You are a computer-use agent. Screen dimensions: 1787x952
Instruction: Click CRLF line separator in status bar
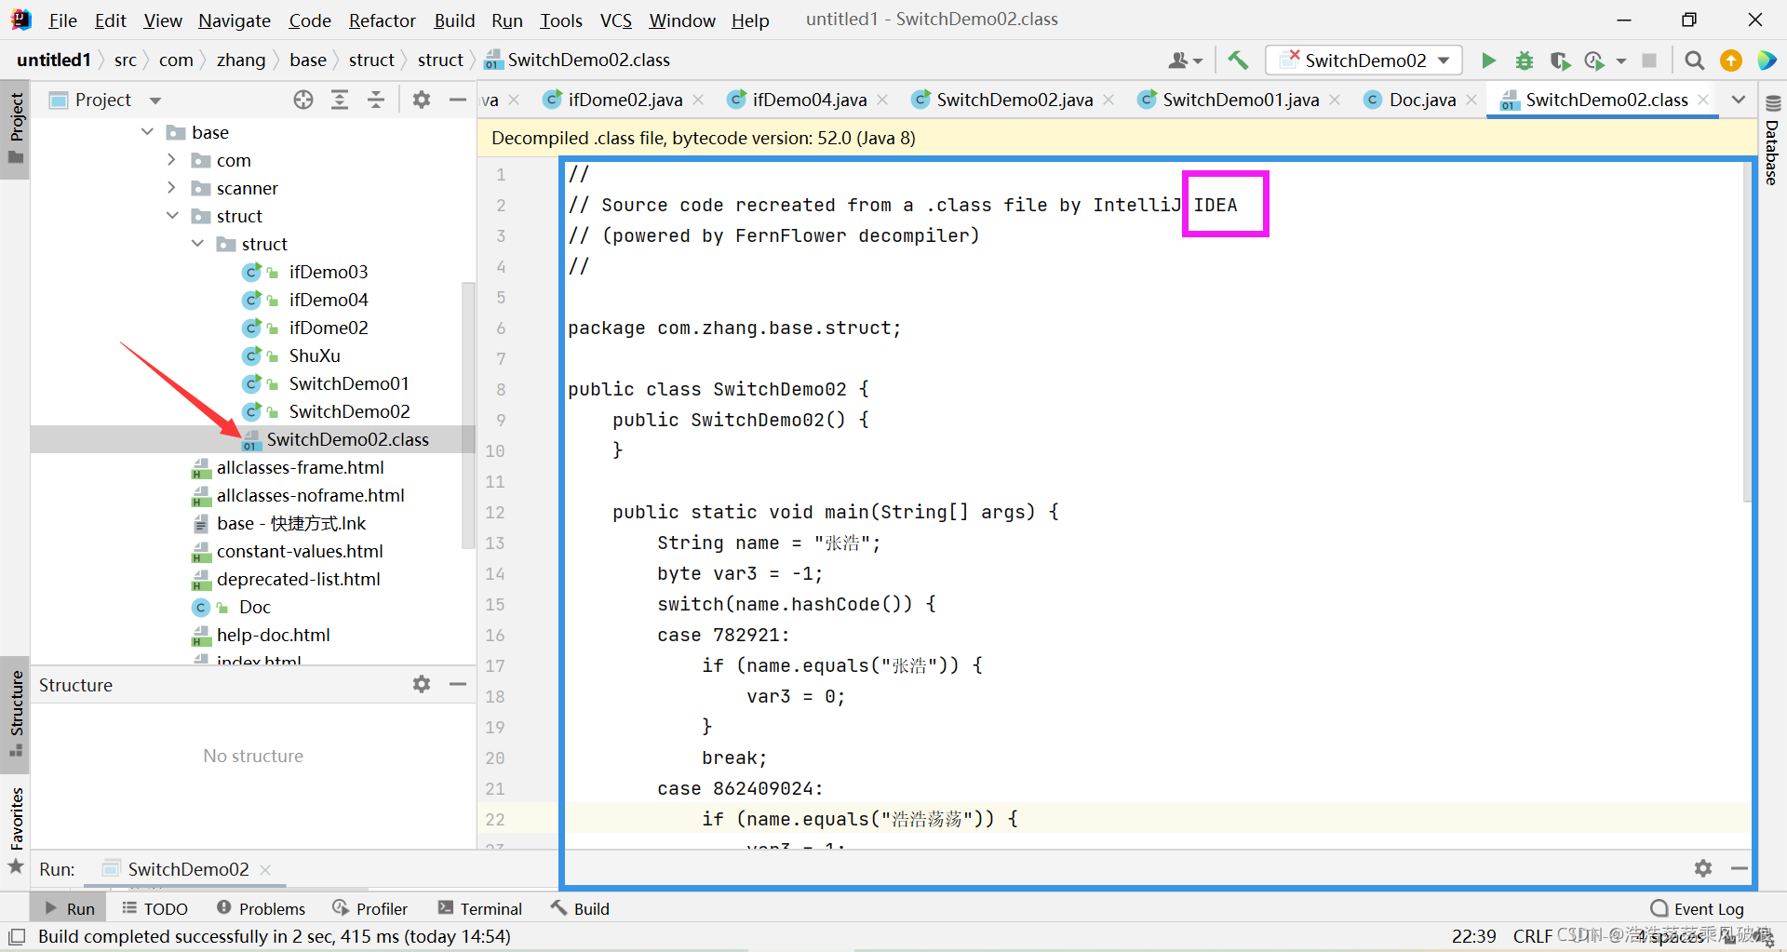(x=1532, y=936)
